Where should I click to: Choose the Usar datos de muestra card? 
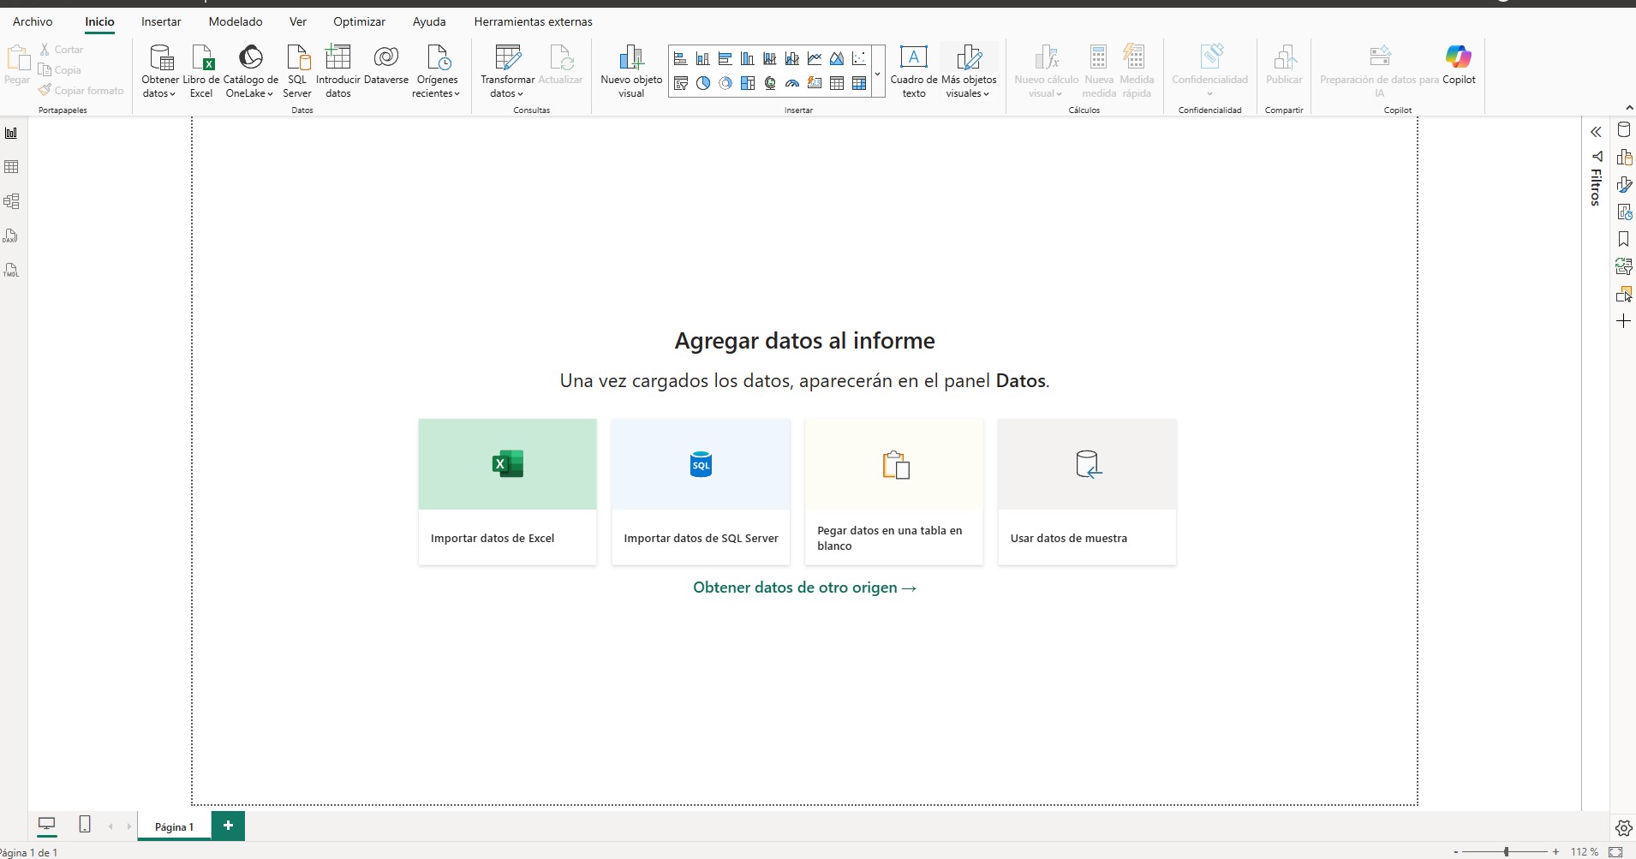[x=1087, y=492]
